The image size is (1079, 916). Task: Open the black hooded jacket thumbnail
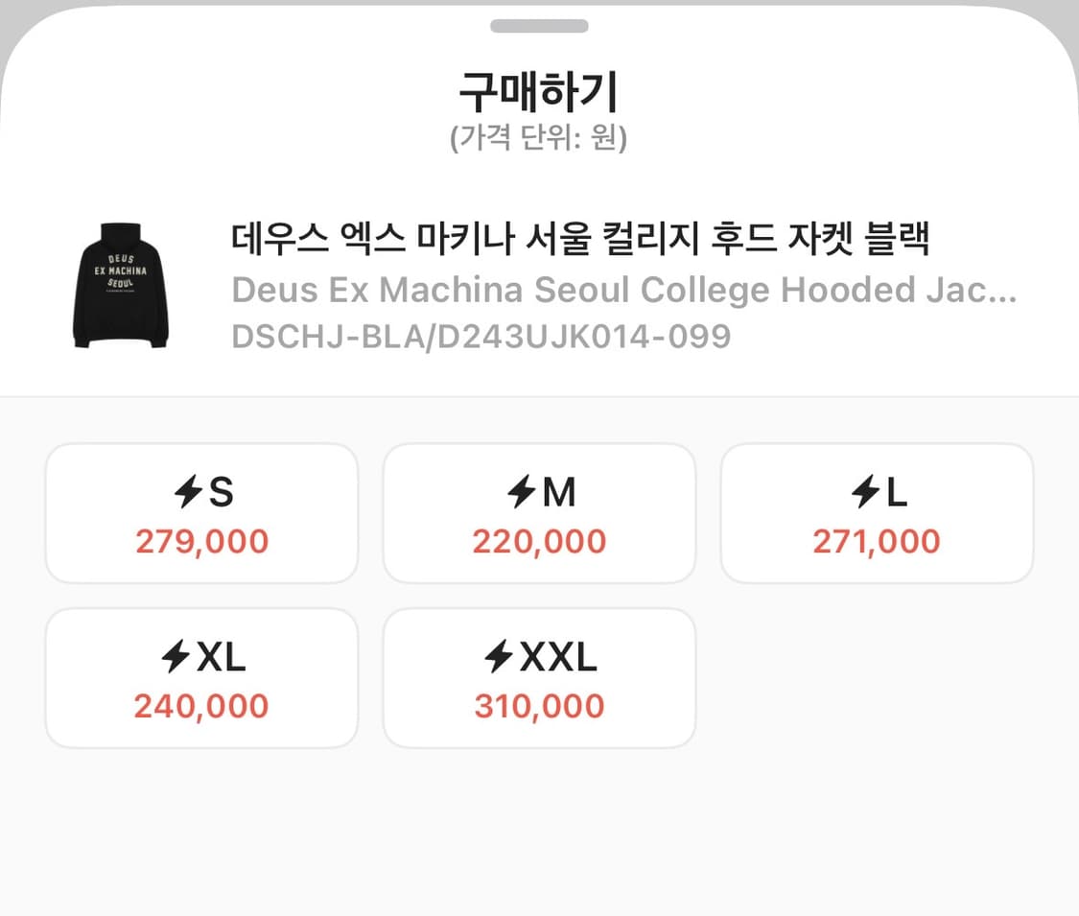click(121, 285)
